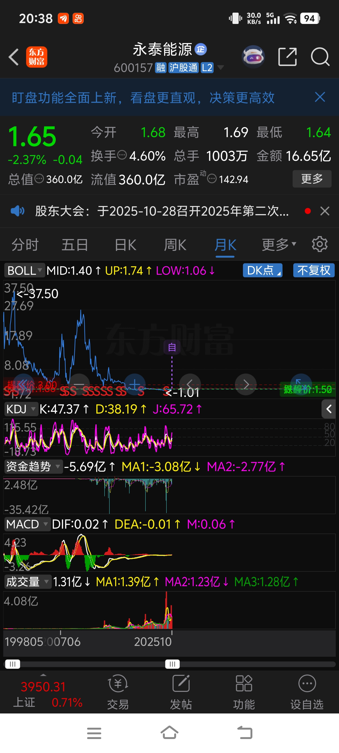This screenshot has height=753, width=339.
Task: Open the 功能 functions icon
Action: (244, 692)
